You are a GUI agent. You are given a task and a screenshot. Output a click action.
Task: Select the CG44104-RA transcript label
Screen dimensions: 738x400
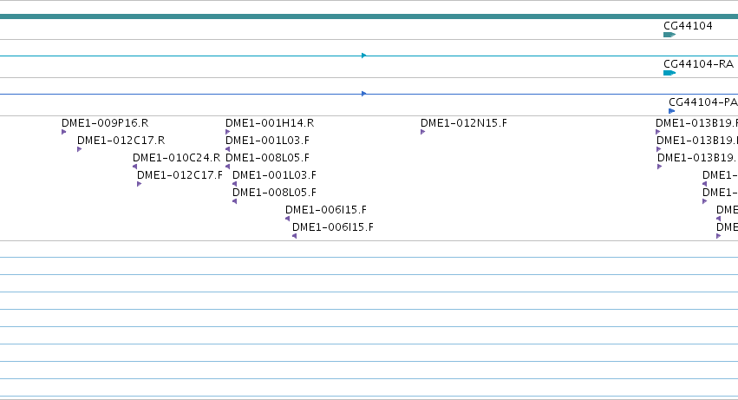point(698,64)
